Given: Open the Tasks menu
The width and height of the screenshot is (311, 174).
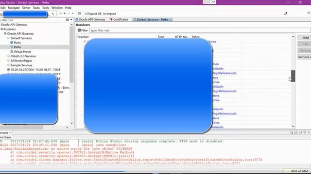Looking at the screenshot, I should 36,8.
